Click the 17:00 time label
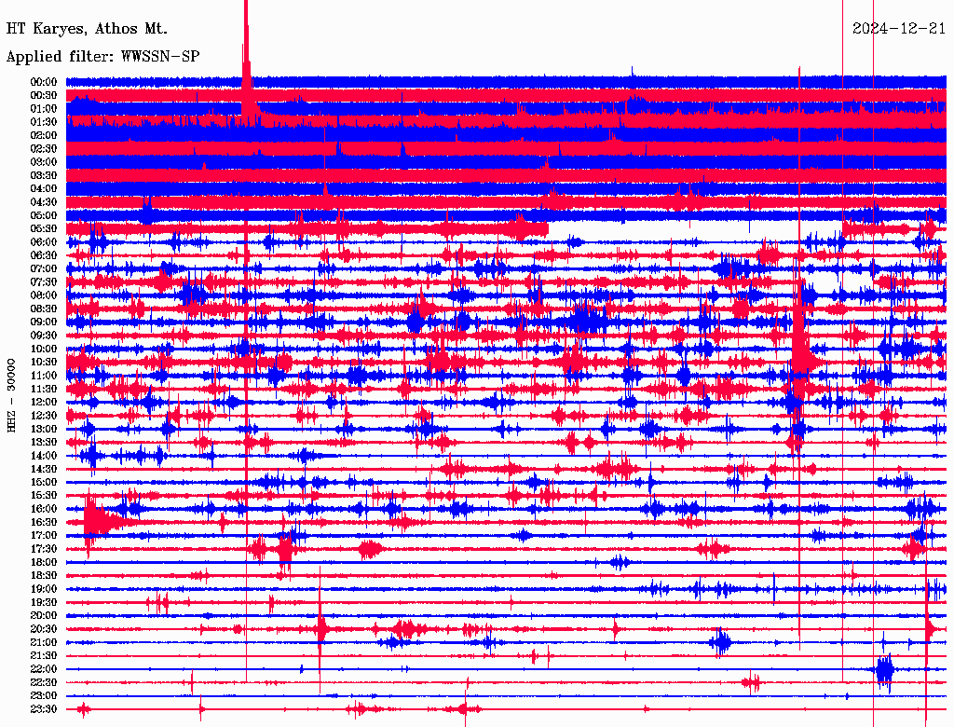 pyautogui.click(x=44, y=535)
